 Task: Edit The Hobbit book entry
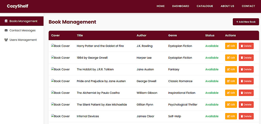point(231,69)
